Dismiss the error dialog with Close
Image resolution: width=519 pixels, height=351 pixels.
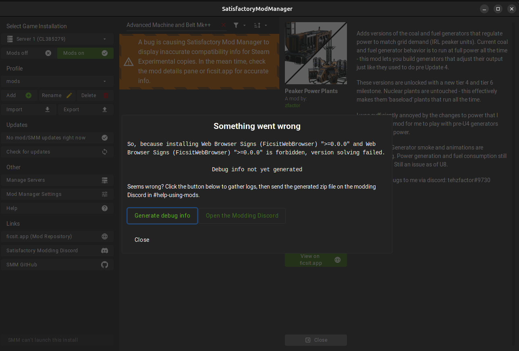click(x=142, y=240)
